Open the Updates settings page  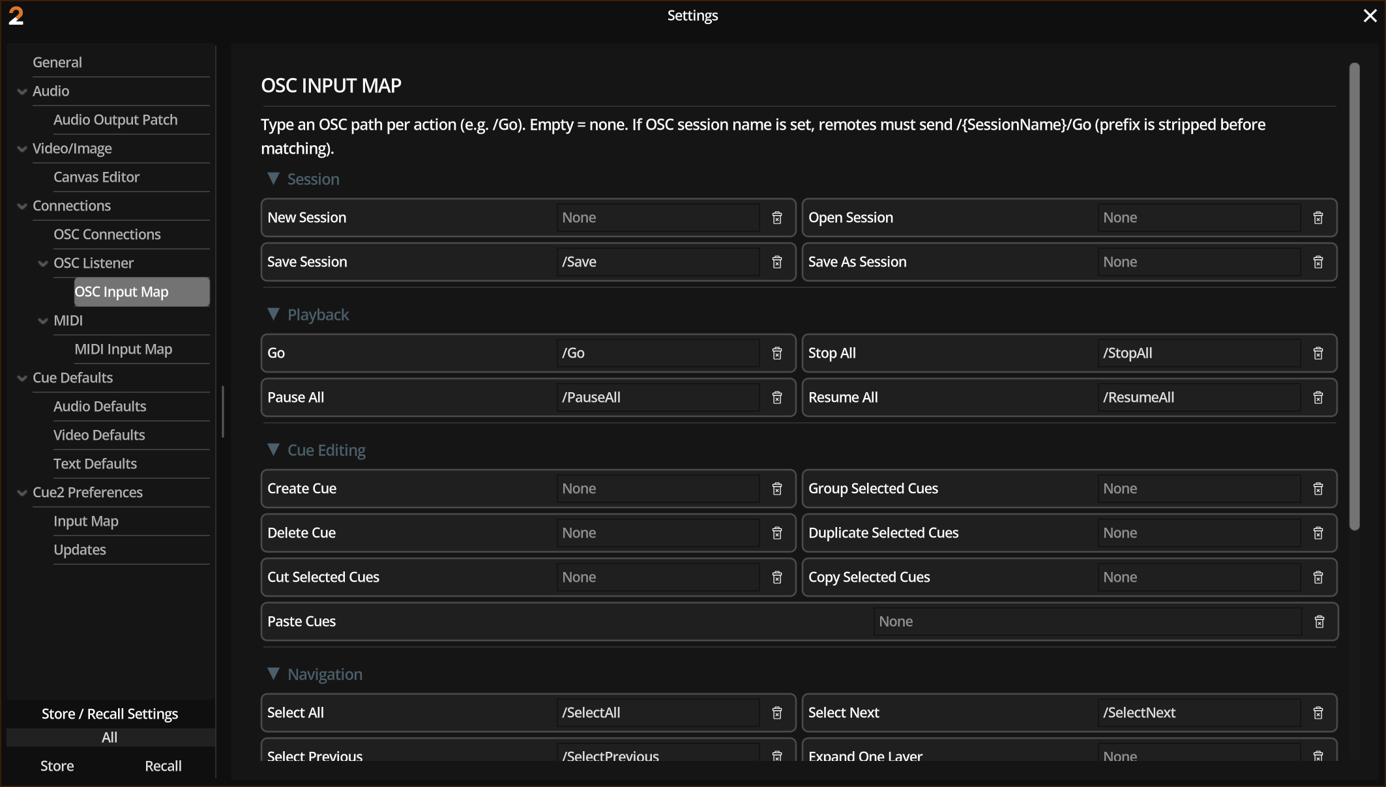(x=80, y=550)
